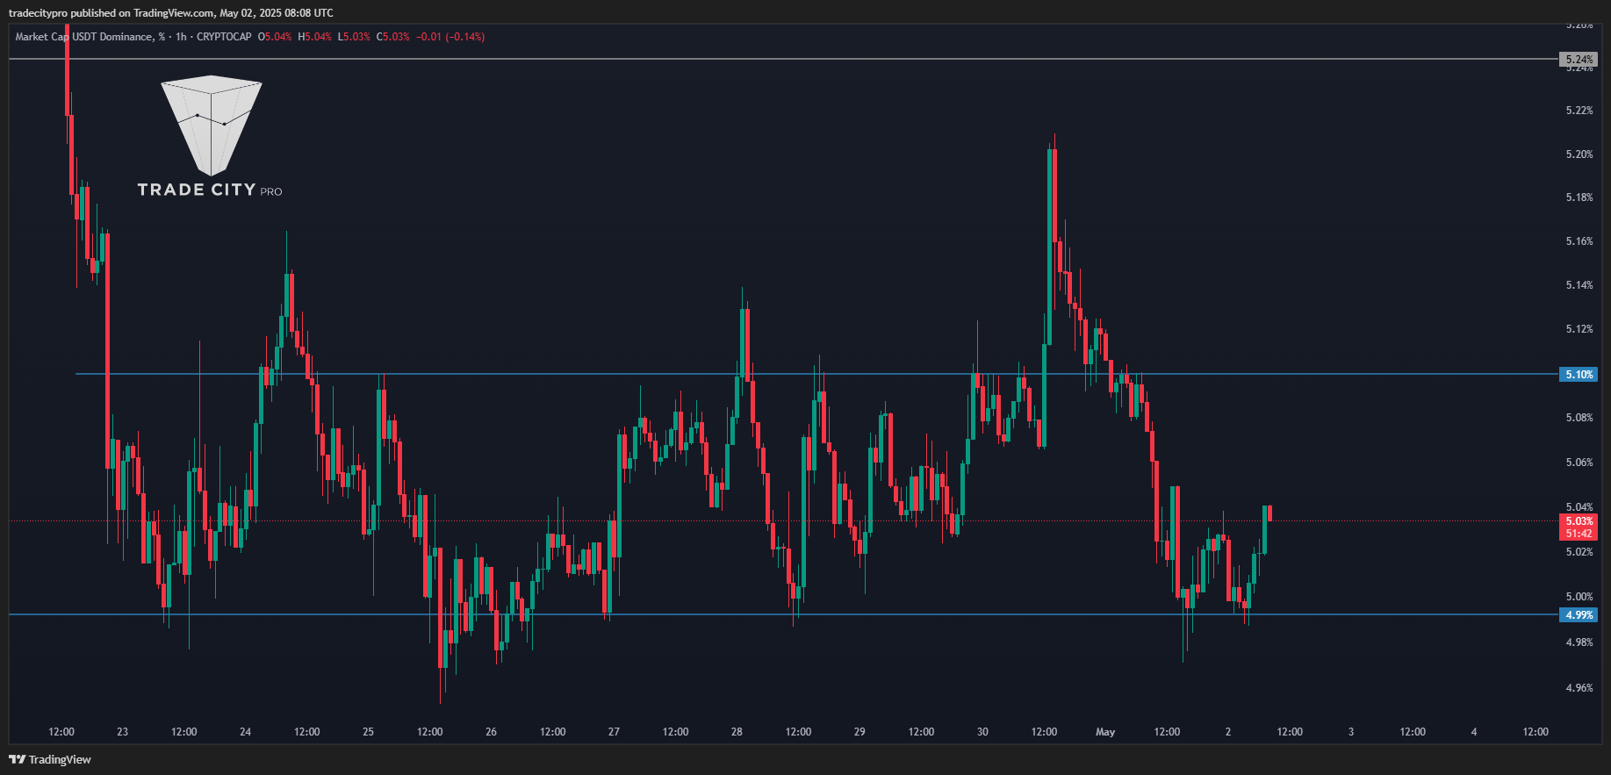The height and width of the screenshot is (775, 1611).
Task: Click 5.00% on the price axis
Action: click(1579, 597)
